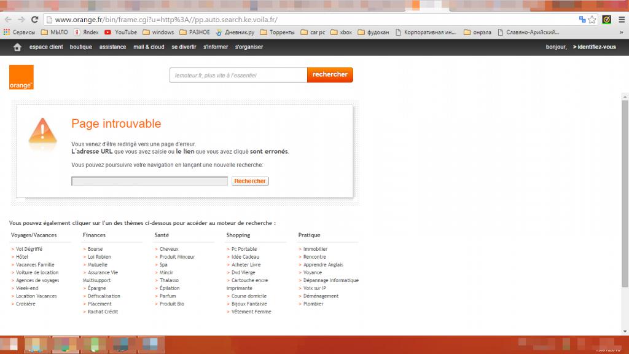Open the Vol Dégriffé link
Image resolution: width=629 pixels, height=354 pixels.
click(x=29, y=249)
